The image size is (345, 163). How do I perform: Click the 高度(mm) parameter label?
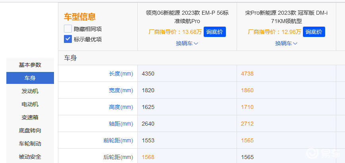click(121, 107)
